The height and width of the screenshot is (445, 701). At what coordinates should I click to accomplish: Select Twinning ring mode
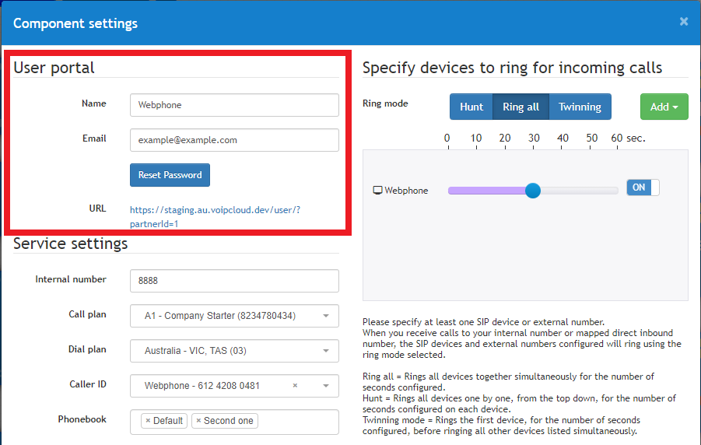pyautogui.click(x=580, y=107)
